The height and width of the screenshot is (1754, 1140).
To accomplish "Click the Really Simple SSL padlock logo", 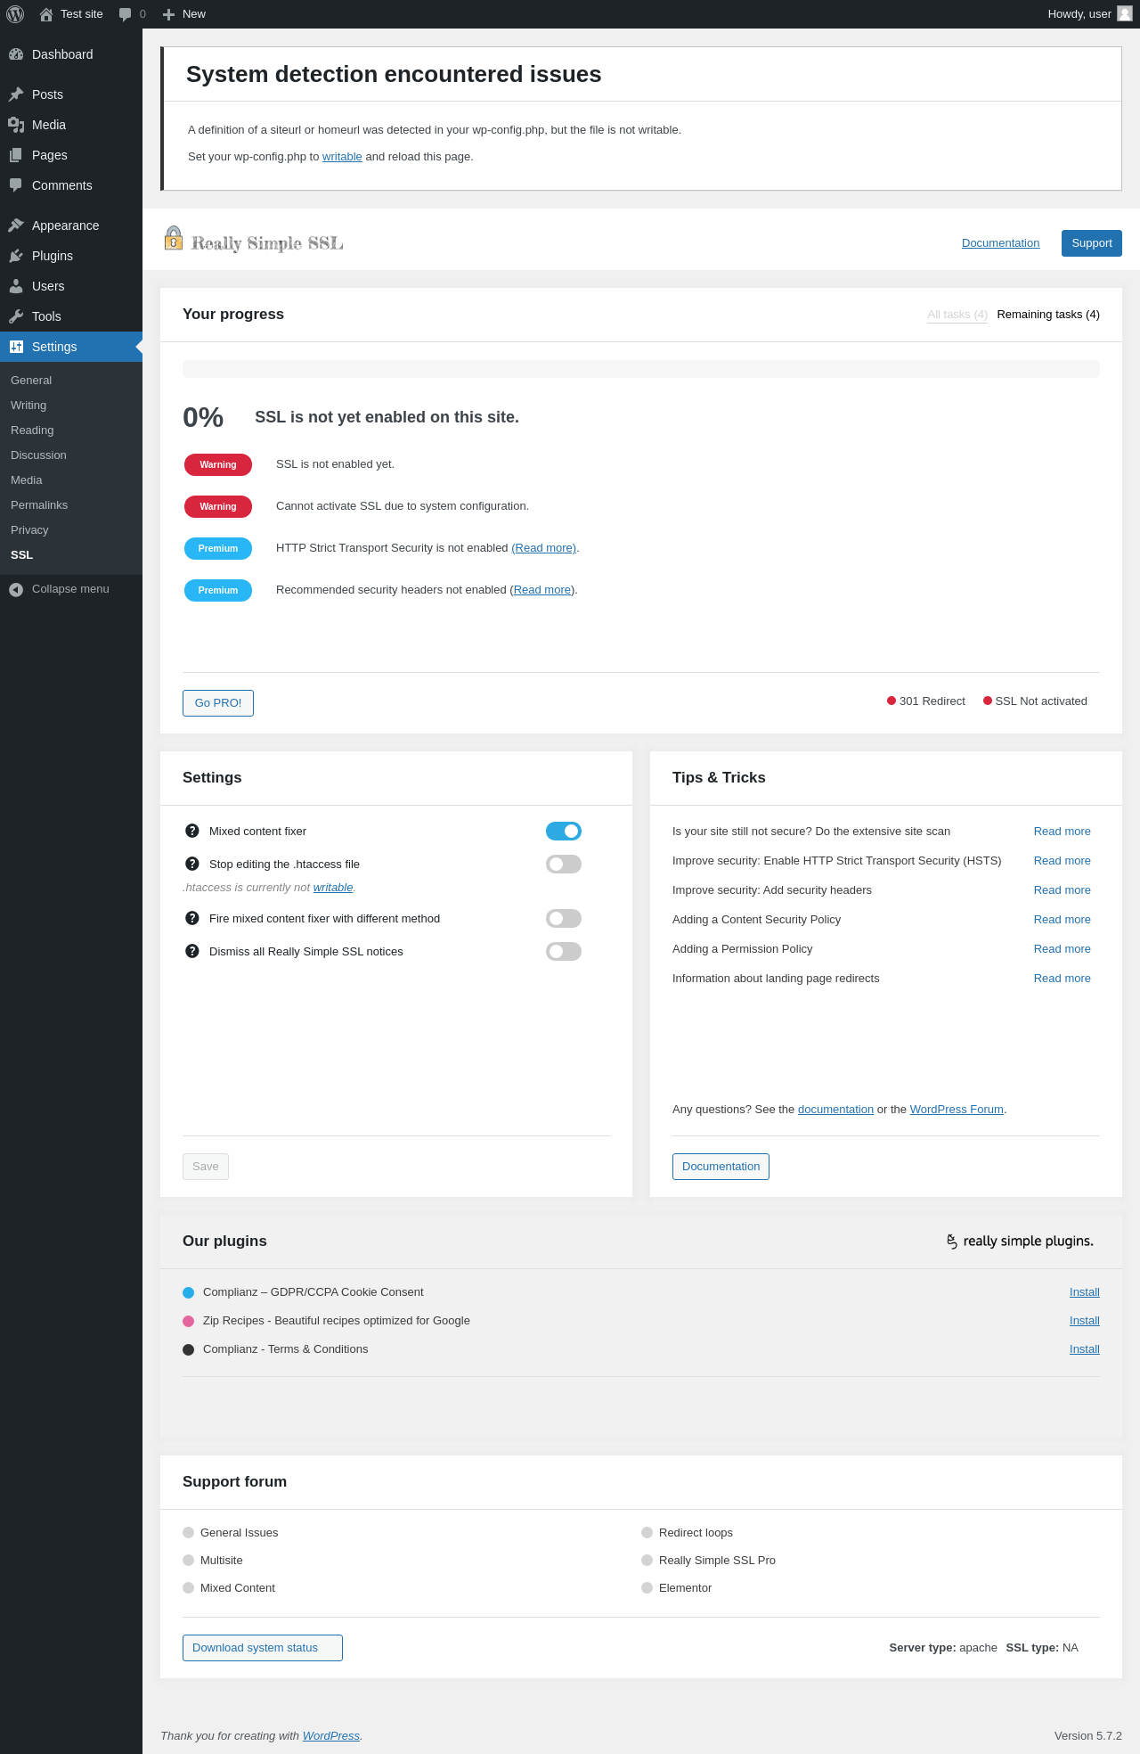I will click(174, 239).
